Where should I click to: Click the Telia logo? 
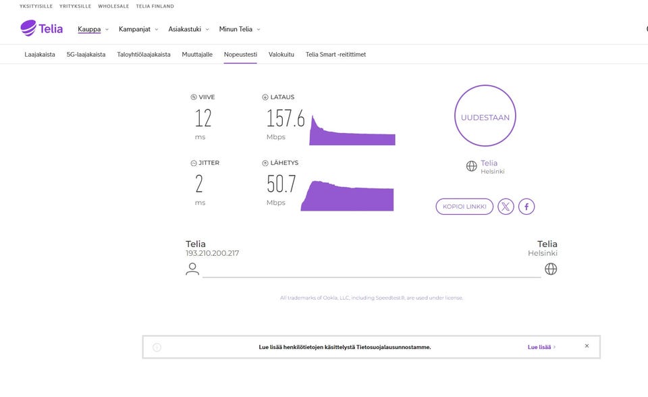(41, 28)
